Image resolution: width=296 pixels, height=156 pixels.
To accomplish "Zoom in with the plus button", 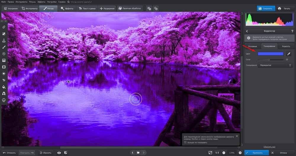I will pyautogui.click(x=240, y=153).
